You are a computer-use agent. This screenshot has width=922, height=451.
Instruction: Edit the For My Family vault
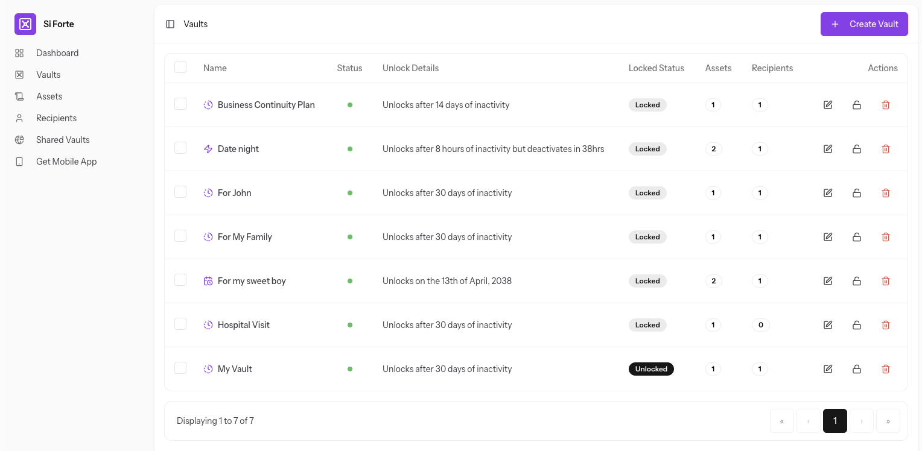(828, 237)
